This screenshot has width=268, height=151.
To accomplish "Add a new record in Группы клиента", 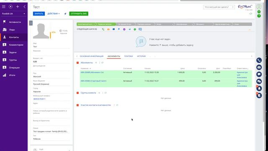I will pos(99,93).
